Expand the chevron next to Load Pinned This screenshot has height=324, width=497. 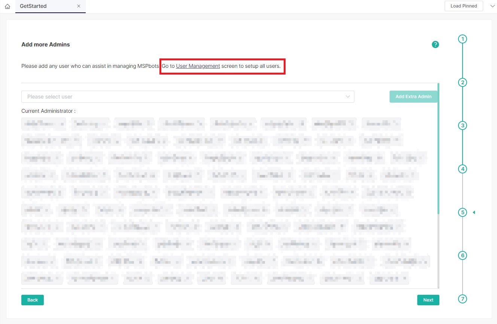tap(492, 6)
